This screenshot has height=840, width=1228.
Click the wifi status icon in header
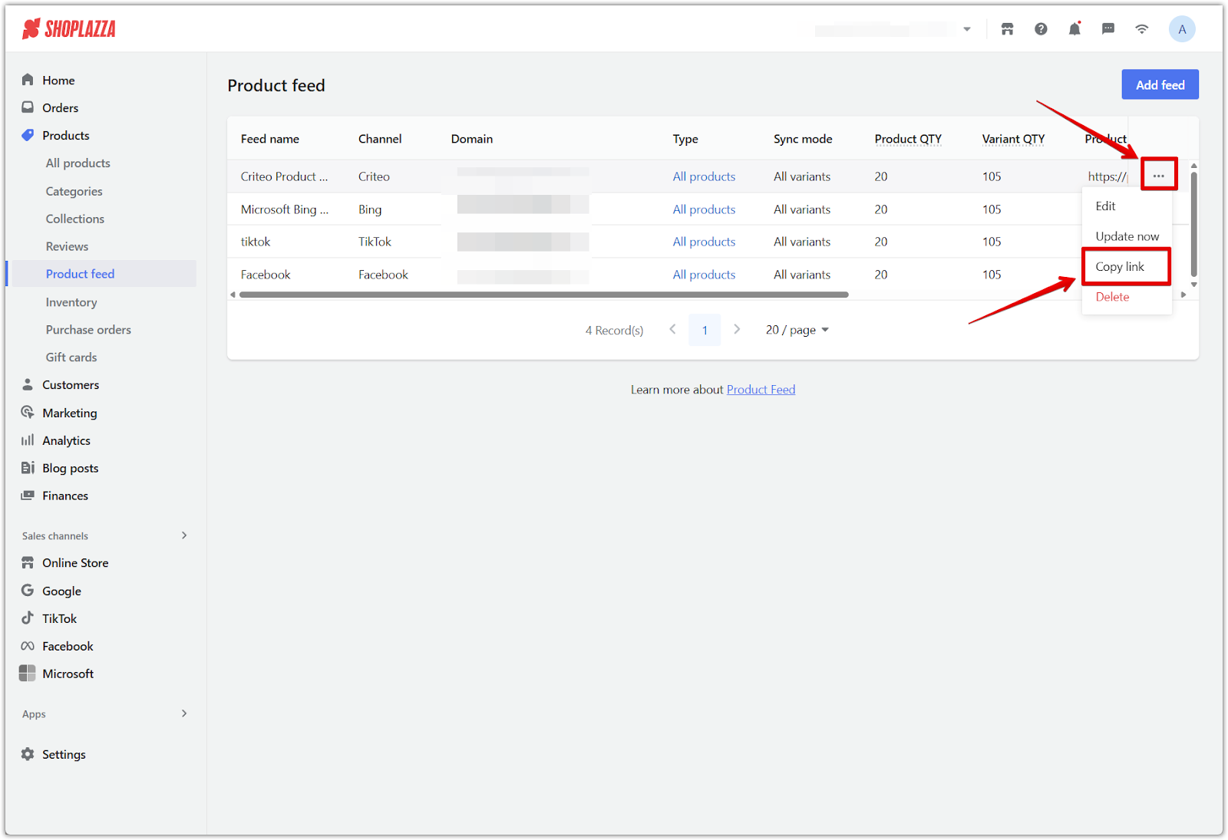click(1142, 29)
